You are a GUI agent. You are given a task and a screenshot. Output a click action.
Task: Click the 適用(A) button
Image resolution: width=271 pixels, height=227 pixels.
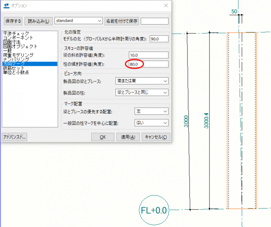(x=128, y=137)
